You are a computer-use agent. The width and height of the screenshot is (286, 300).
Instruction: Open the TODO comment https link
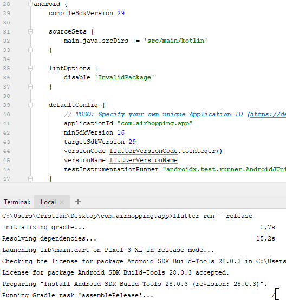pos(268,114)
